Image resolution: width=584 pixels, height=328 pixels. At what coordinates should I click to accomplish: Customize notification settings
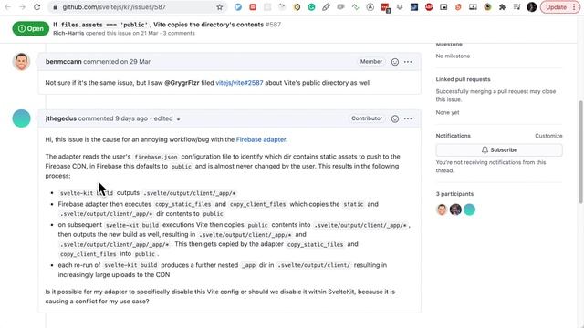pos(548,136)
